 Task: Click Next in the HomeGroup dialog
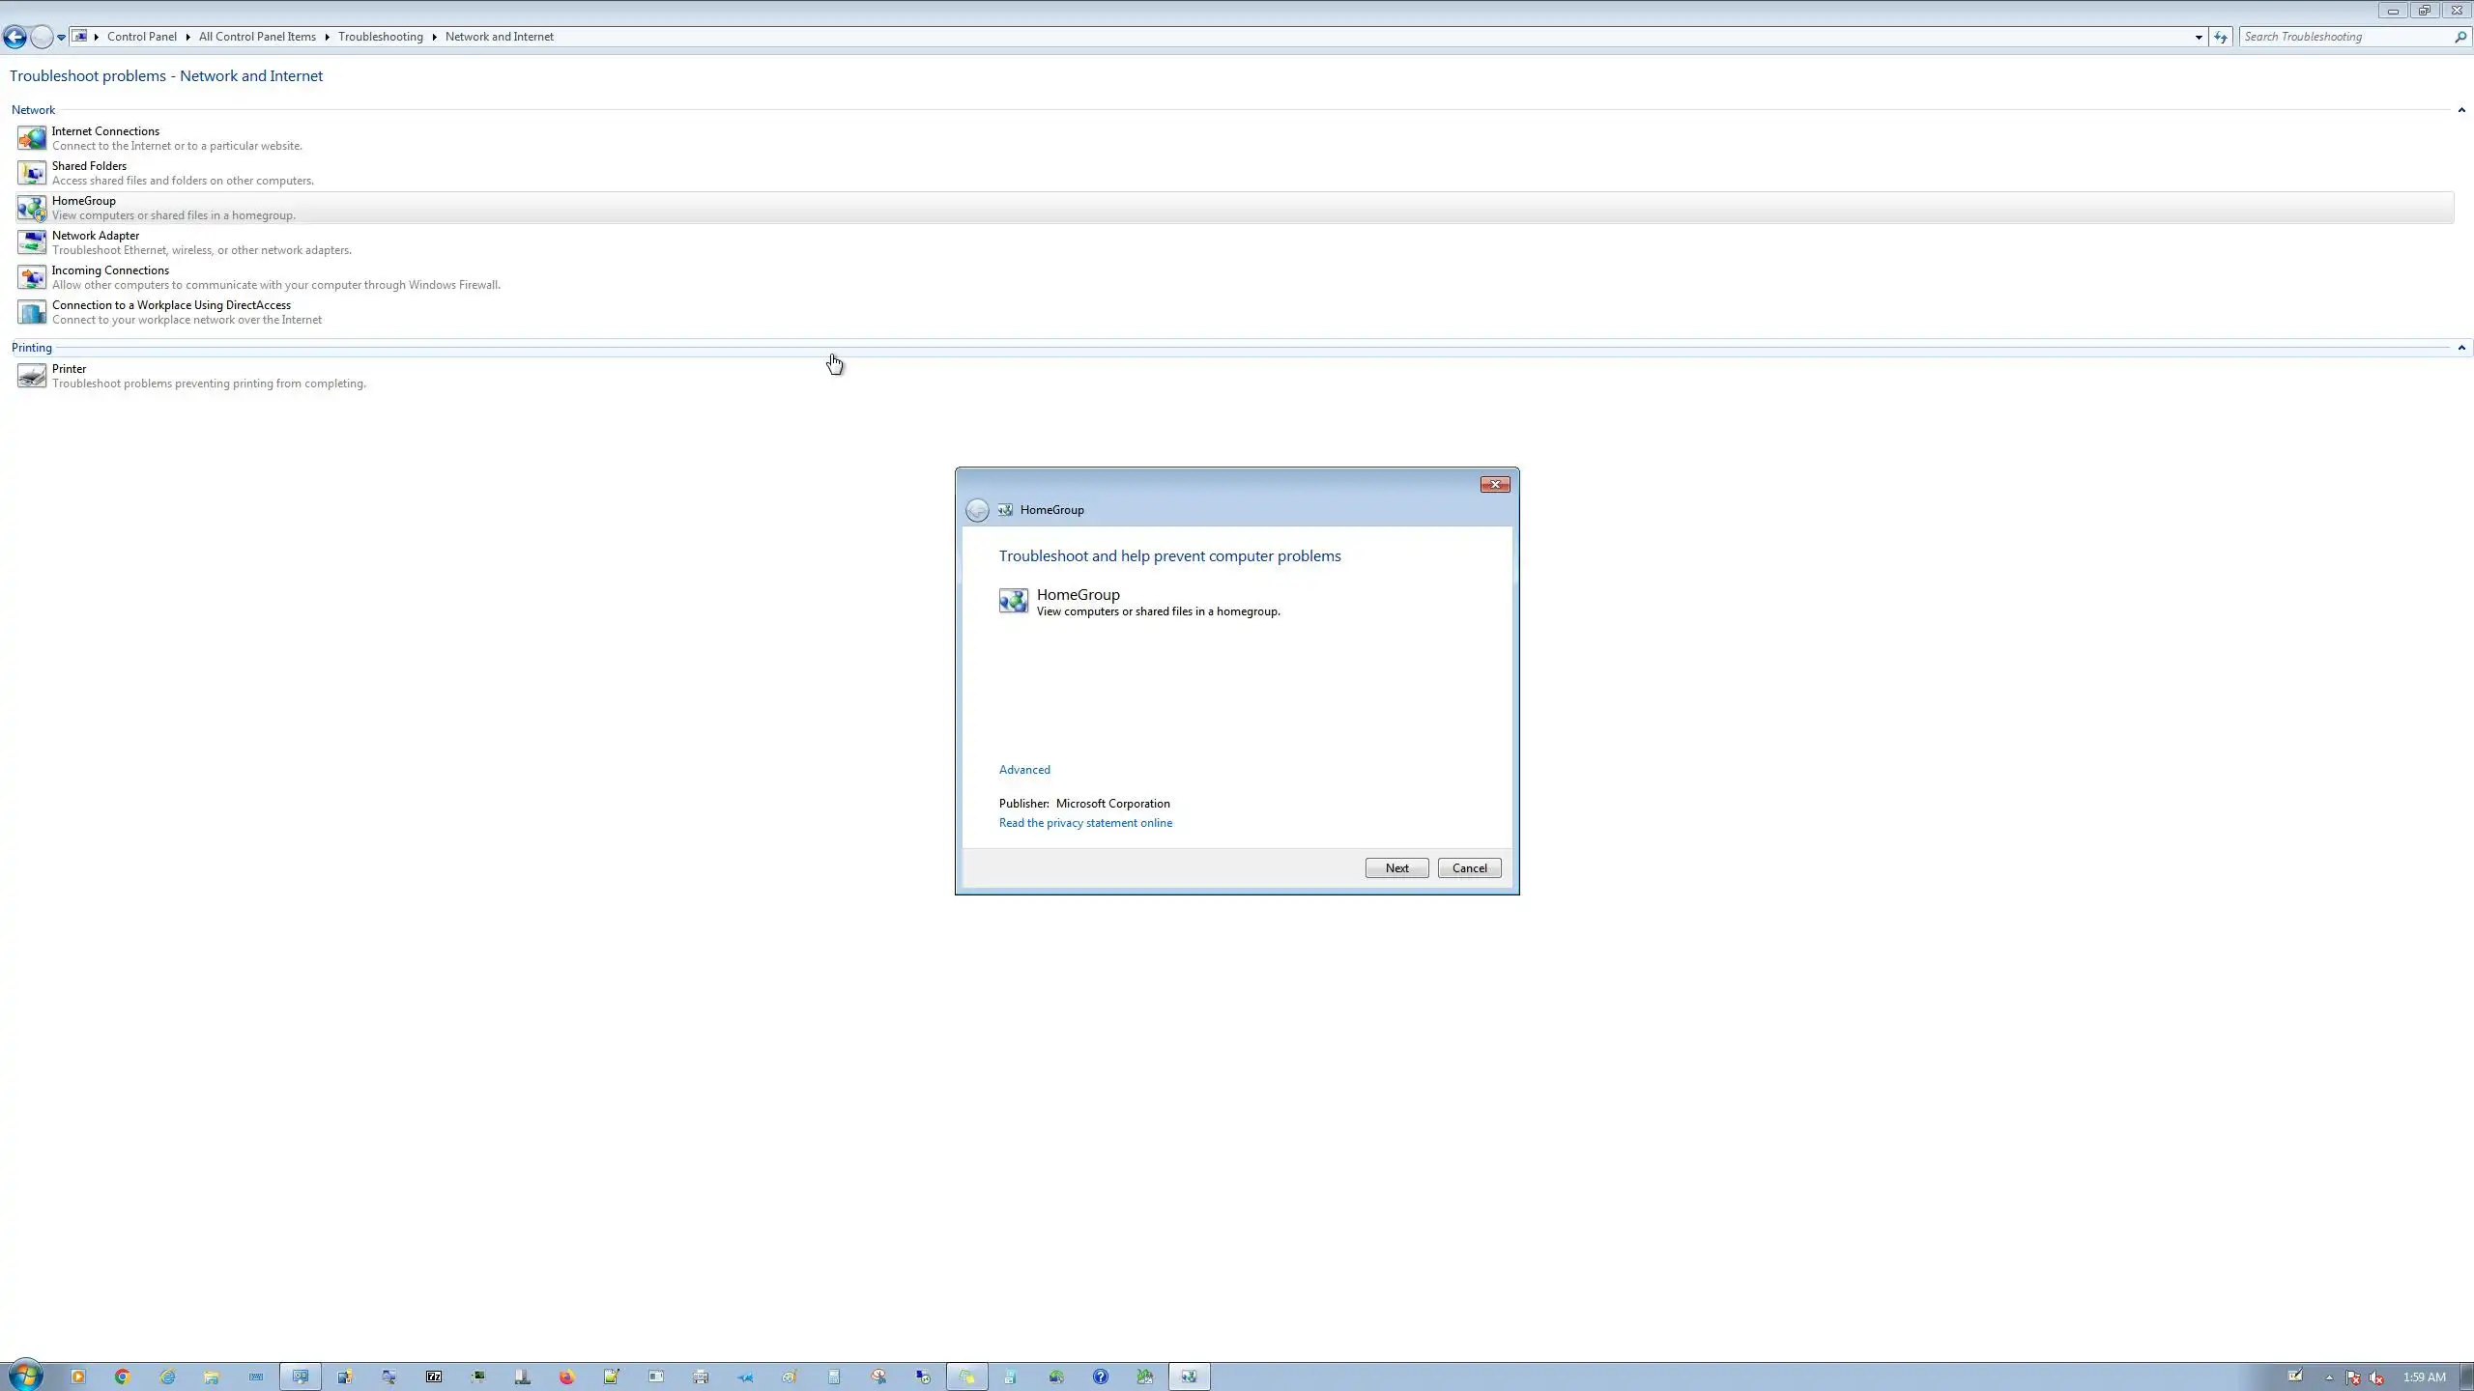(1396, 867)
